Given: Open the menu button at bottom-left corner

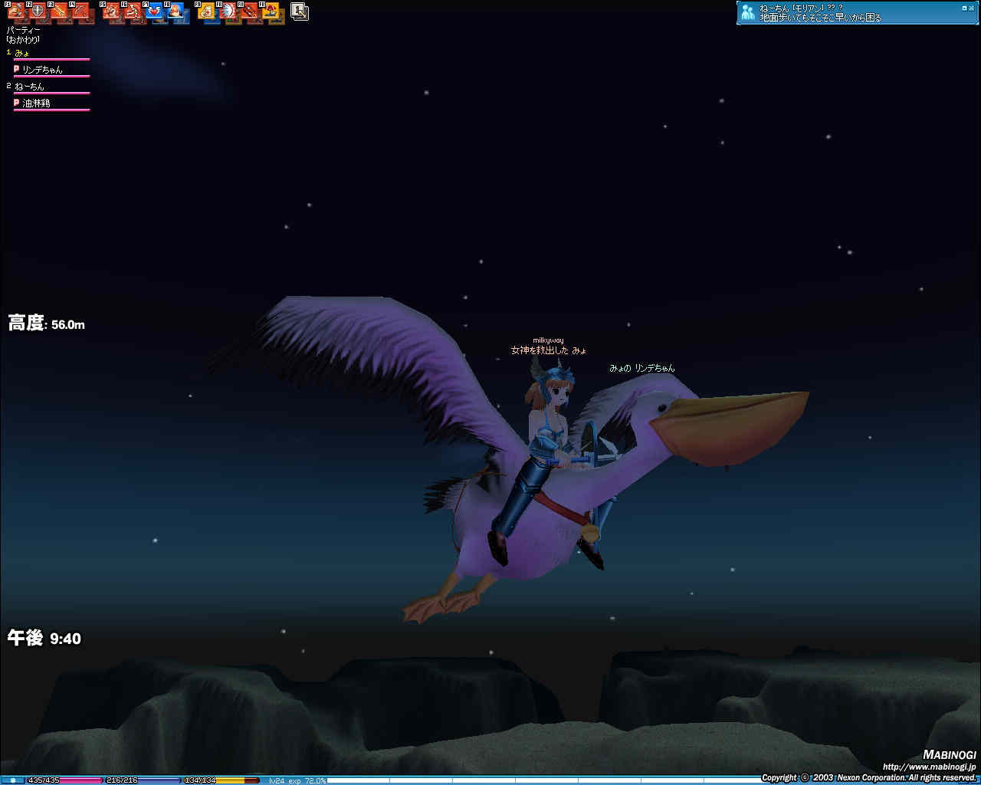Looking at the screenshot, I should [x=12, y=780].
